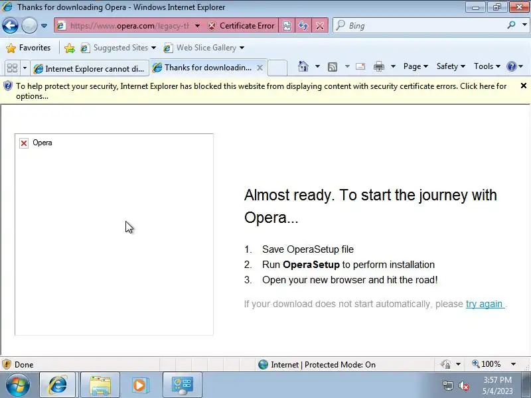Toggle Compatibility View broken-page icon
The width and height of the screenshot is (531, 398).
tap(287, 26)
